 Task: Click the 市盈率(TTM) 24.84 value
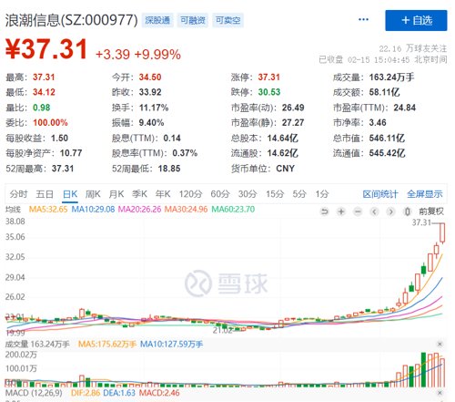(405, 108)
